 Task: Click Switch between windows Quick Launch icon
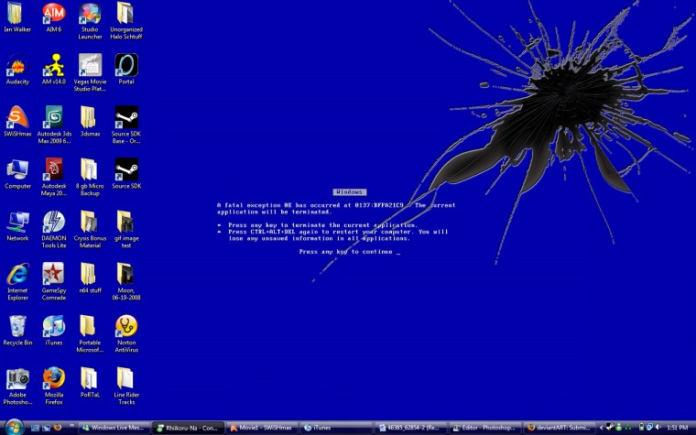tap(46, 428)
